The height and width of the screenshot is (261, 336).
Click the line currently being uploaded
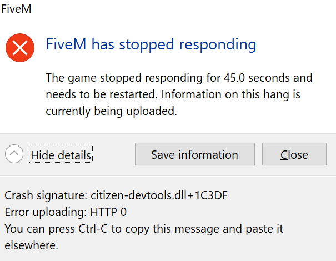(x=111, y=111)
